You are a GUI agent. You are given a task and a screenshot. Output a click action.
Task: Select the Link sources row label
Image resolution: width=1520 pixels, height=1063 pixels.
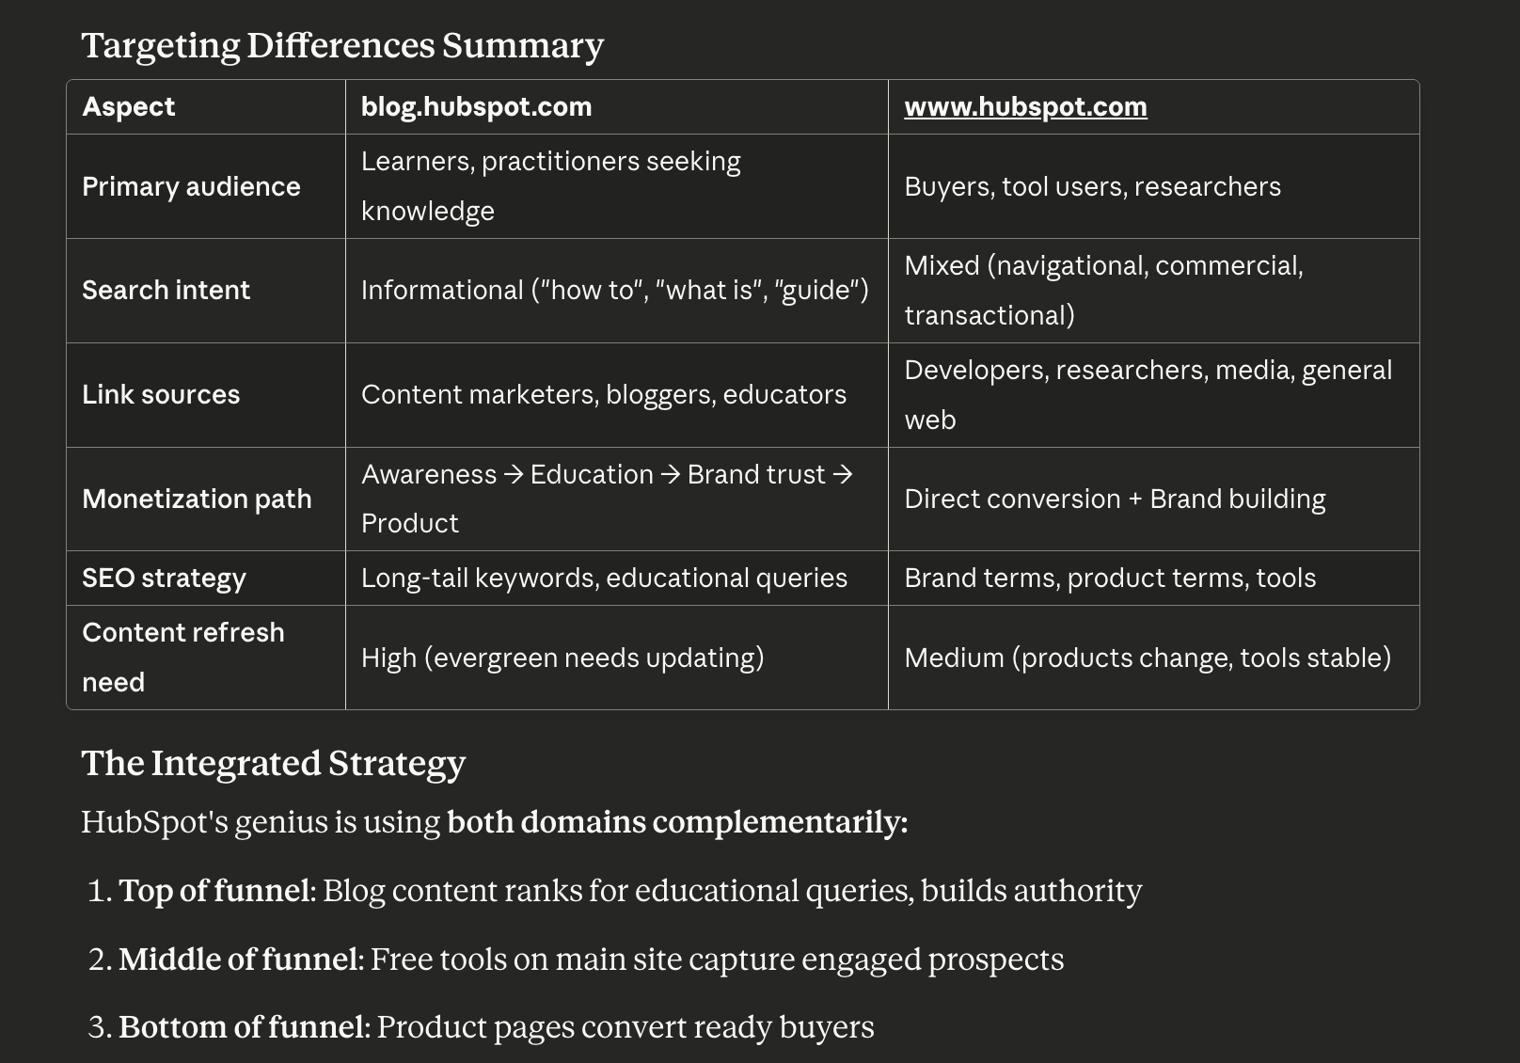pyautogui.click(x=161, y=394)
